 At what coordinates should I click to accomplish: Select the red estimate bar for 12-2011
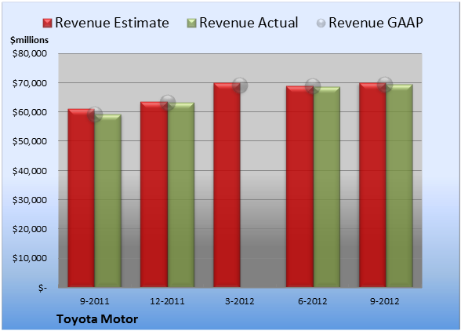[154, 195]
